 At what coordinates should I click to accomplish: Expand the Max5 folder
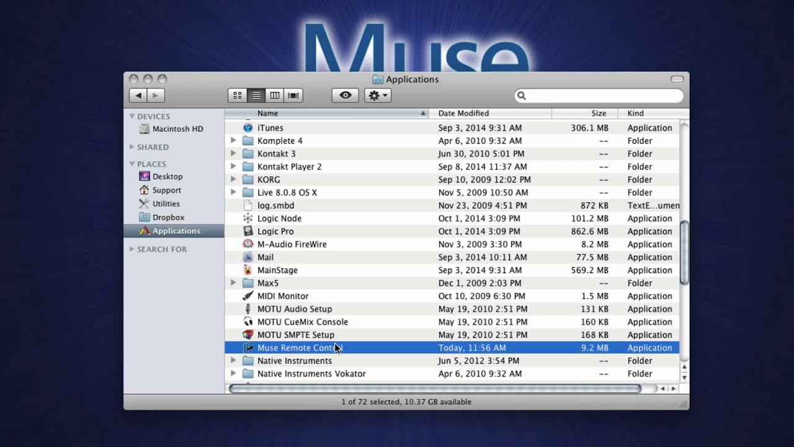[233, 283]
